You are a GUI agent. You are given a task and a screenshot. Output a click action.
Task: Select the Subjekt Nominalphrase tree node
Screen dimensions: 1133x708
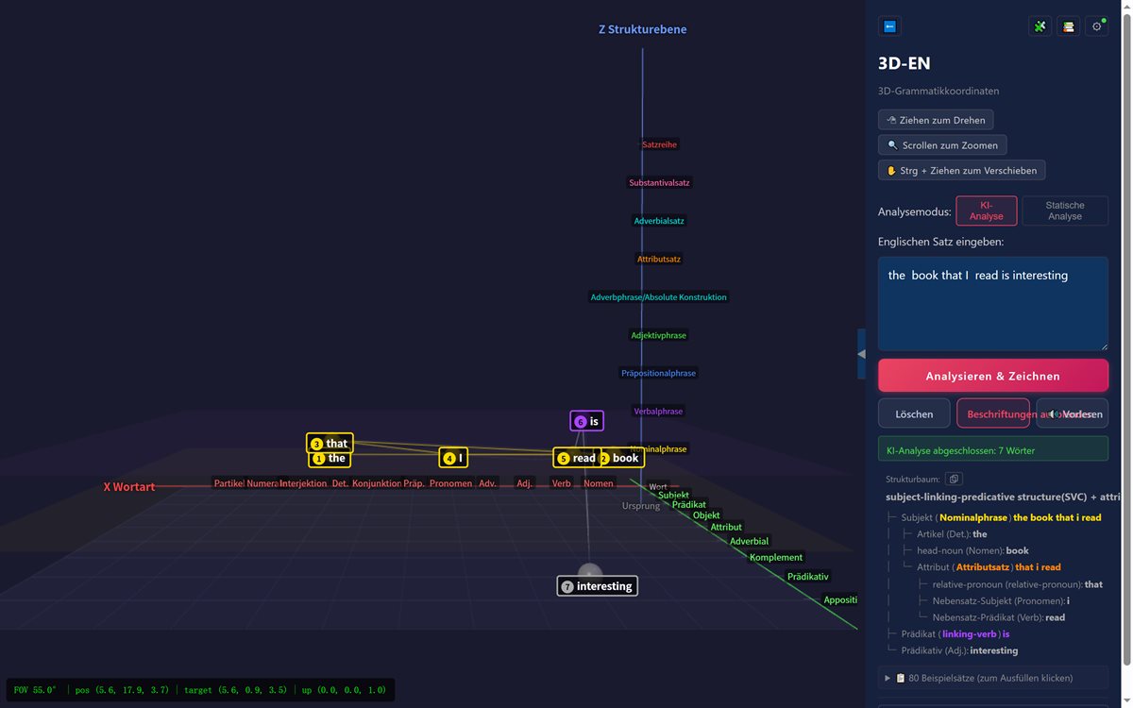1001,517
